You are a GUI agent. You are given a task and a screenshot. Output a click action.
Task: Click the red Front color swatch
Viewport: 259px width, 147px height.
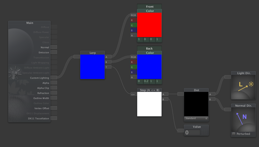tap(149, 25)
